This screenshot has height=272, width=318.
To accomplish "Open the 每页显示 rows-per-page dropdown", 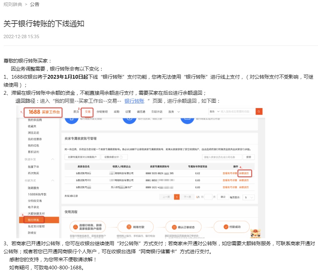I will tap(249, 197).
